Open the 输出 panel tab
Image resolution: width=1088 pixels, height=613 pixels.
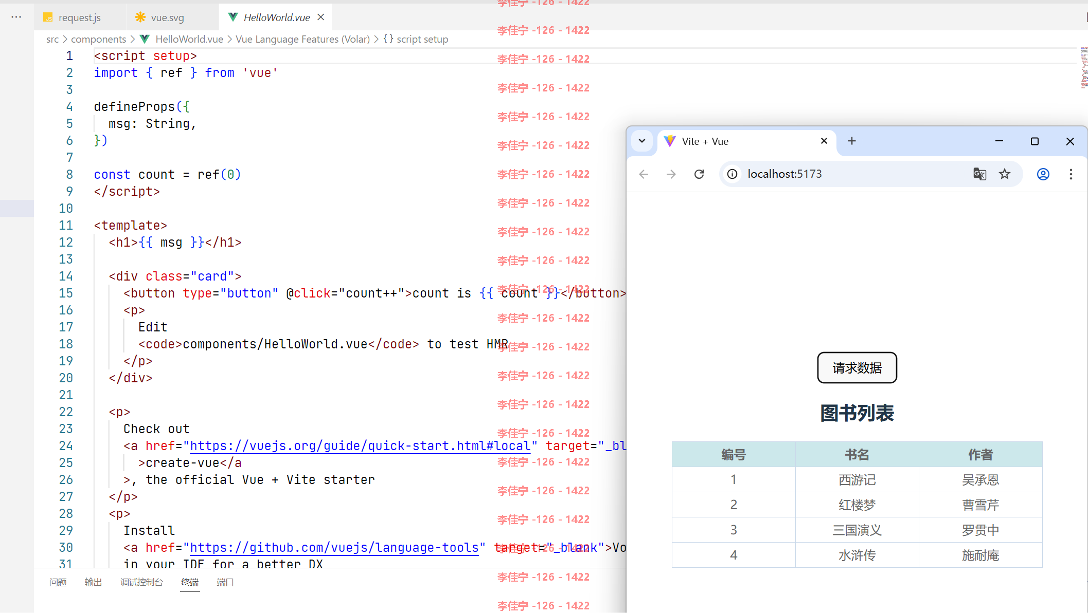tap(94, 582)
